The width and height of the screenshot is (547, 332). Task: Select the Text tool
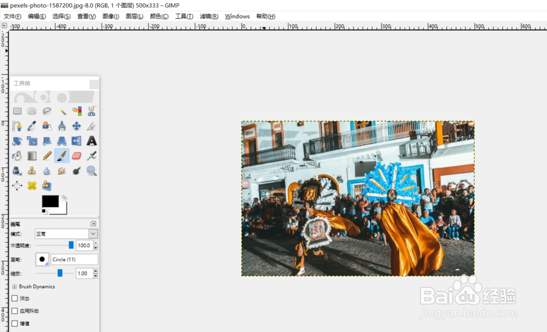(x=91, y=141)
